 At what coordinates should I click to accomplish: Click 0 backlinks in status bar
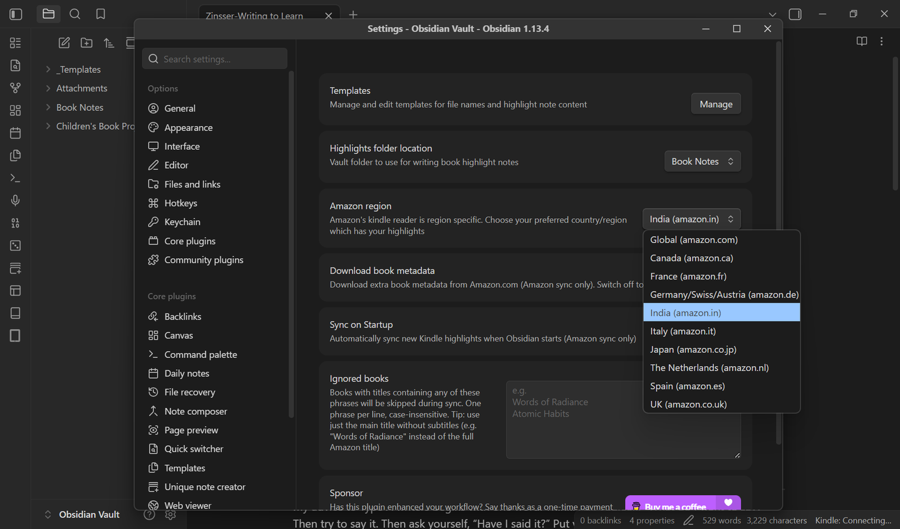click(600, 520)
